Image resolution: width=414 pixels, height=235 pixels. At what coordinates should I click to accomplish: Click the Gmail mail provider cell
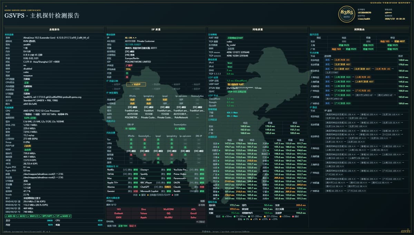pos(193,213)
